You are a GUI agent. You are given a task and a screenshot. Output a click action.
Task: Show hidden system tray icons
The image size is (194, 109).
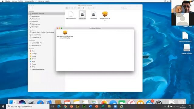[165, 107]
